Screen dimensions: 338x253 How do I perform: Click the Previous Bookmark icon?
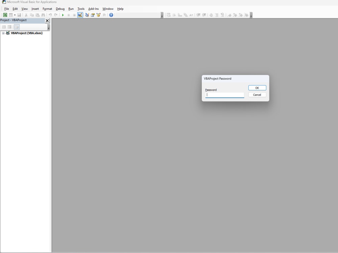click(x=241, y=15)
